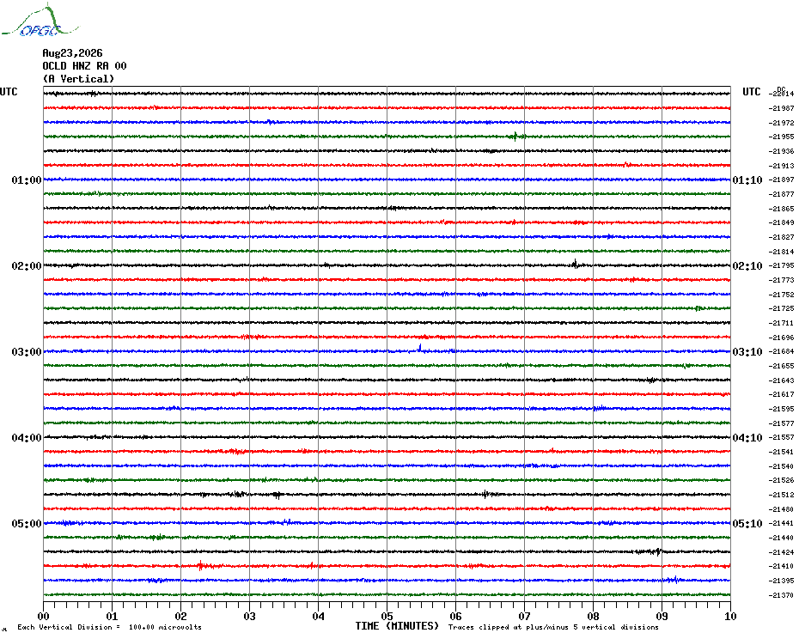Click the DC offset value -21849
This screenshot has width=799, height=639.
click(781, 222)
